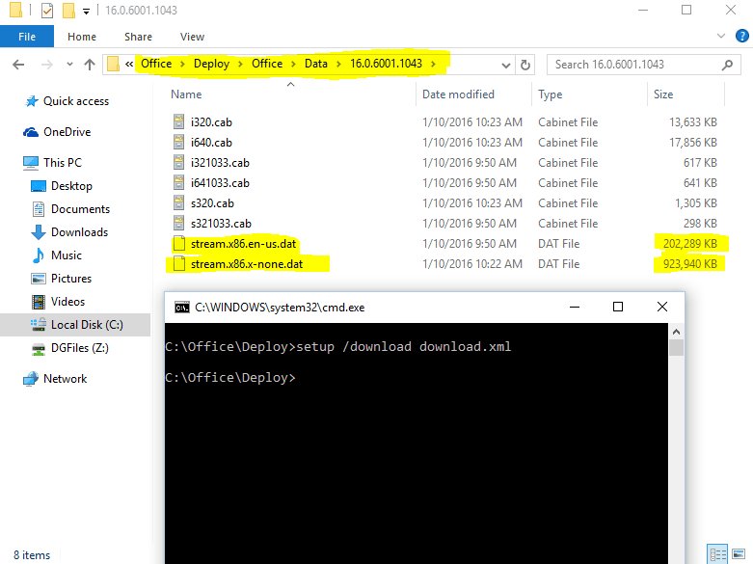Click the "1/10/2016 10:22 AM" date cell

[x=472, y=264]
